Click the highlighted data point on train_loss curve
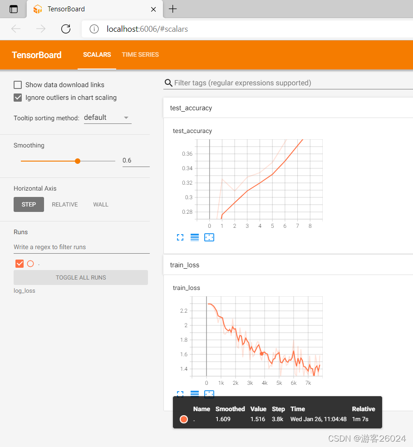This screenshot has width=413, height=447. click(262, 354)
